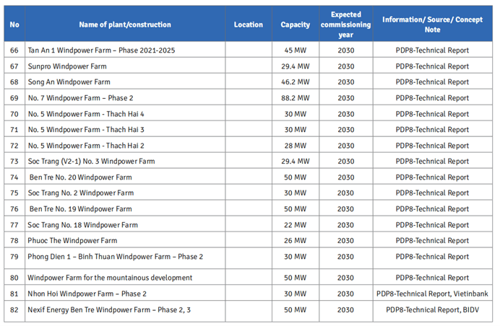This screenshot has height=326, width=500.
Task: Select the "Capacity" column header
Action: pos(295,25)
